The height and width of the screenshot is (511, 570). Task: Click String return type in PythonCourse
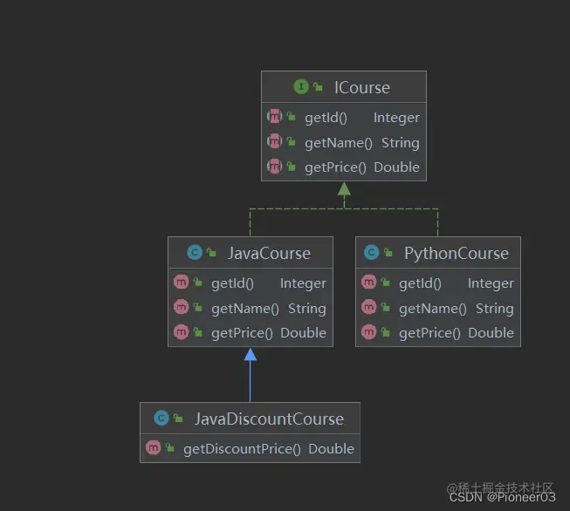point(494,309)
